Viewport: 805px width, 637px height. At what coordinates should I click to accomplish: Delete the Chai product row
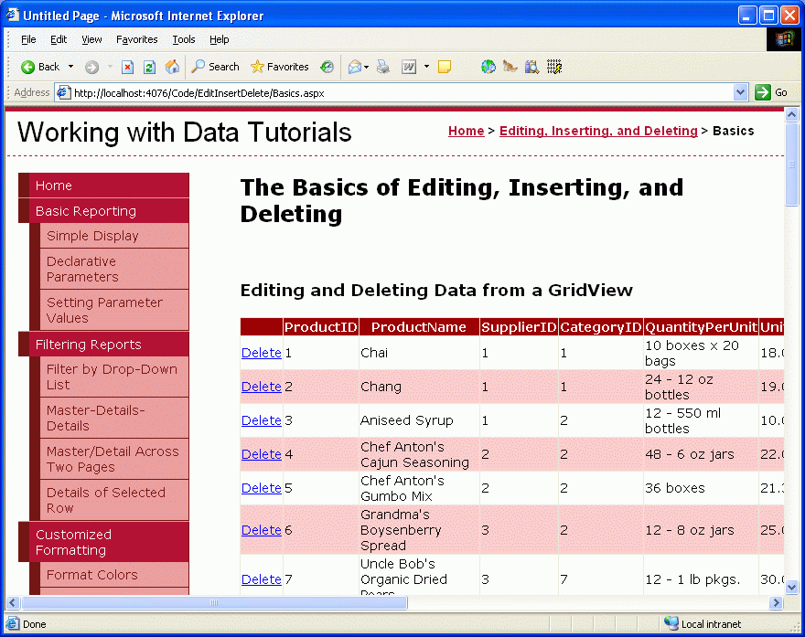[261, 353]
